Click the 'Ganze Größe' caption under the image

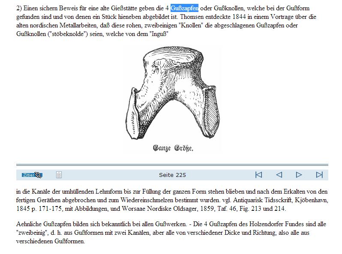pyautogui.click(x=173, y=149)
